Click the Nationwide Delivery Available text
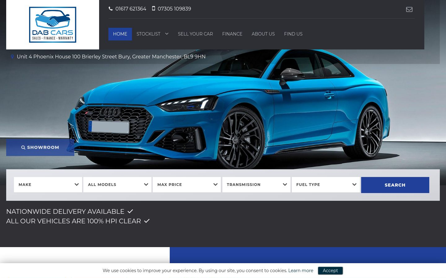The height and width of the screenshot is (278, 446). (x=65, y=212)
